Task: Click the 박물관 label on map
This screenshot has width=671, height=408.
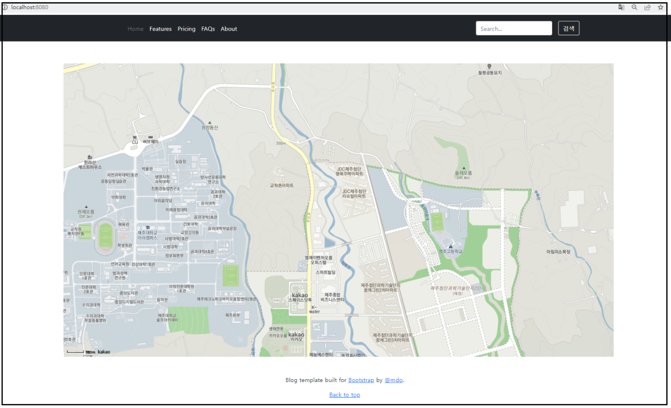Action: (x=147, y=169)
